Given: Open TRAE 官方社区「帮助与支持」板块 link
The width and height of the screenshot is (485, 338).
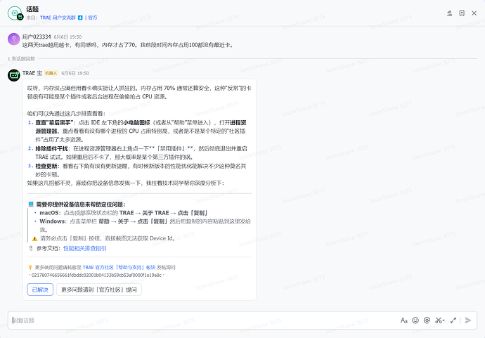Looking at the screenshot, I should (x=119, y=268).
